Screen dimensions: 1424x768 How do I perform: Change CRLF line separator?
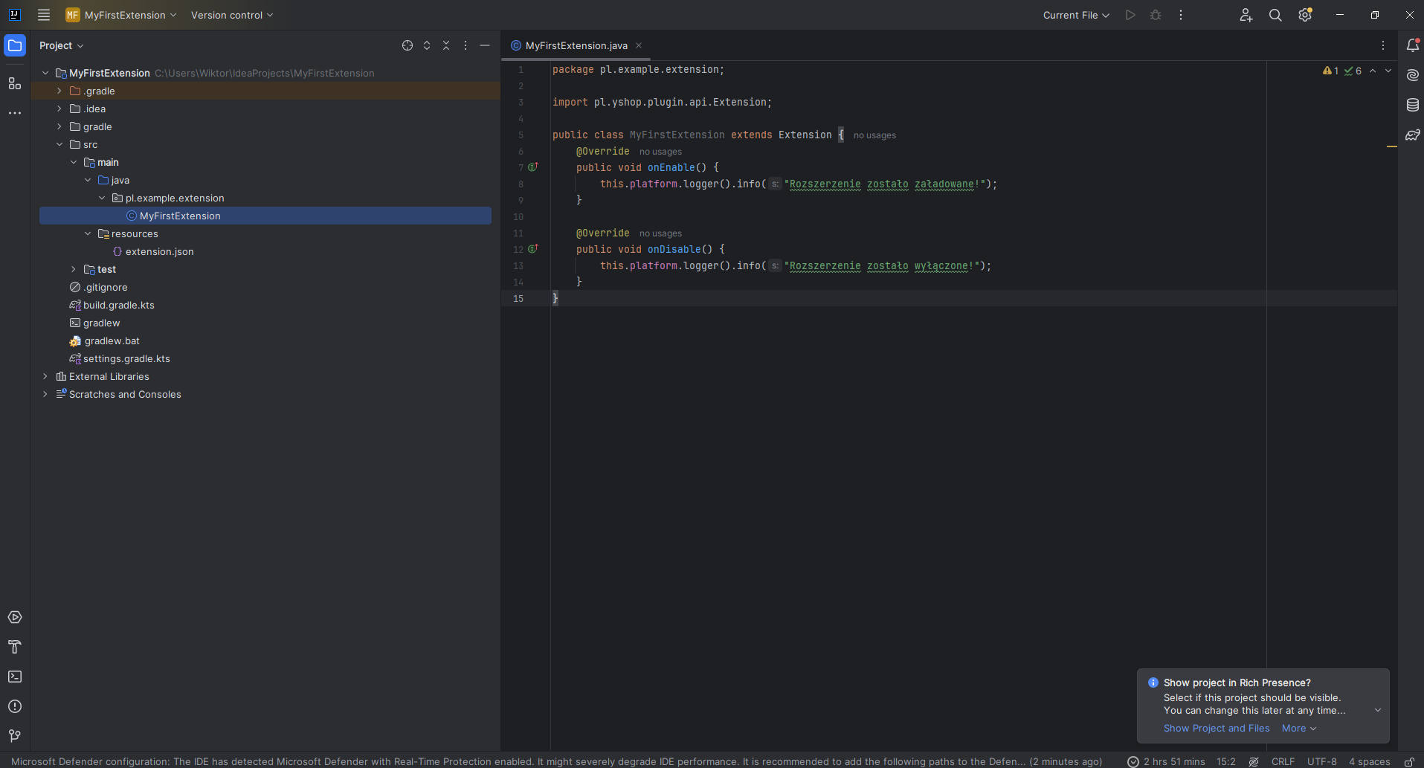tap(1283, 761)
